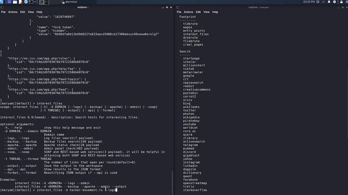Click the 'wikileaks' search module
348x195 pixels.
191,107
